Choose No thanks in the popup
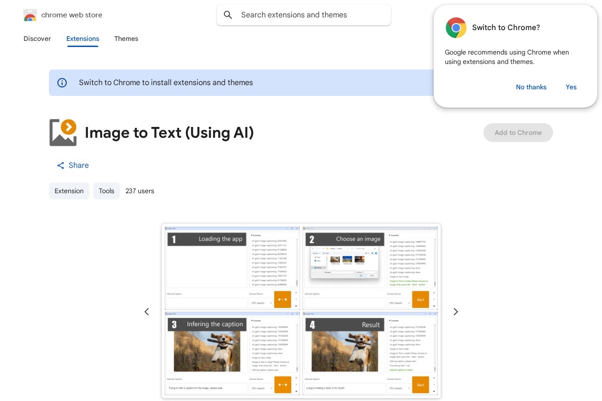This screenshot has width=602, height=401. coord(531,87)
